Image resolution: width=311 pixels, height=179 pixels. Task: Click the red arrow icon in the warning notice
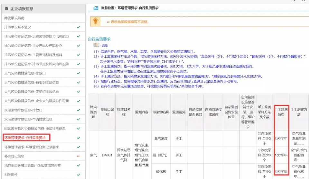coord(108,22)
